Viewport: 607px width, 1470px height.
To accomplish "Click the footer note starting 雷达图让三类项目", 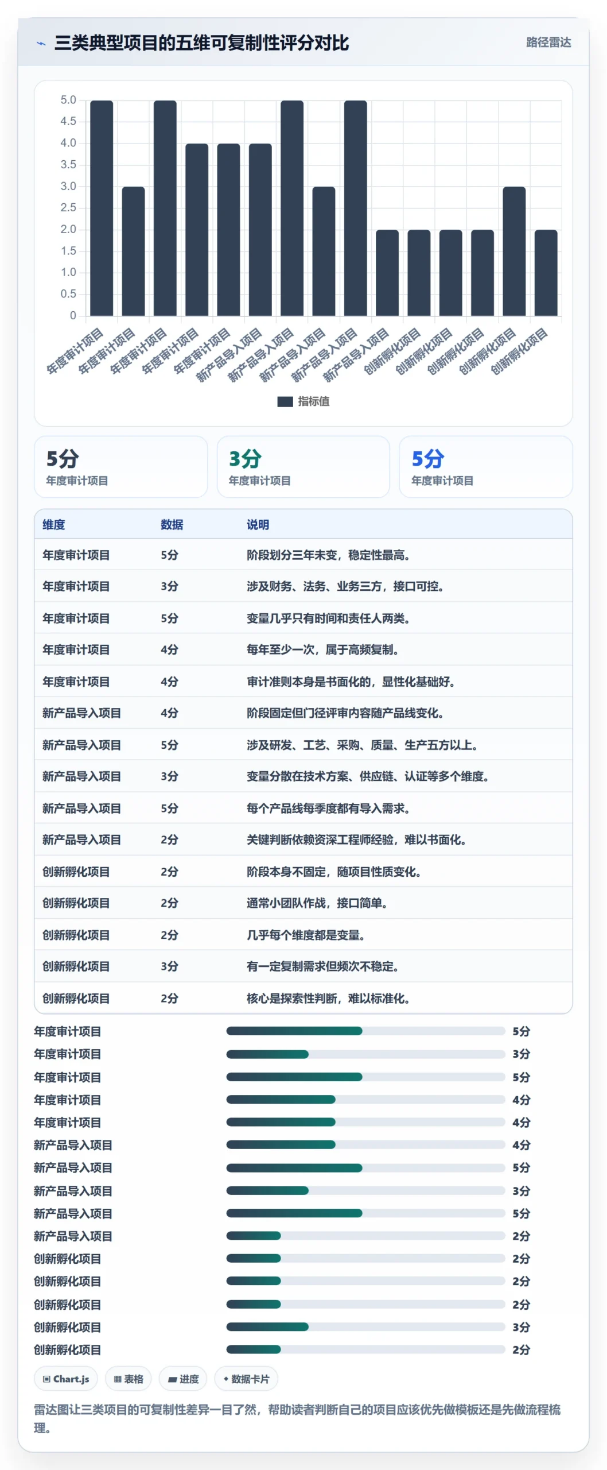I will click(297, 1418).
